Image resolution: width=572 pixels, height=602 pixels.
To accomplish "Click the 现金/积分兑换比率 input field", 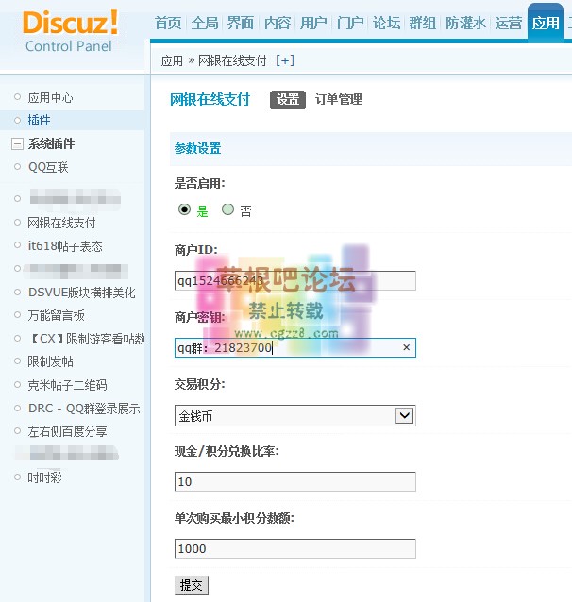I will click(294, 482).
